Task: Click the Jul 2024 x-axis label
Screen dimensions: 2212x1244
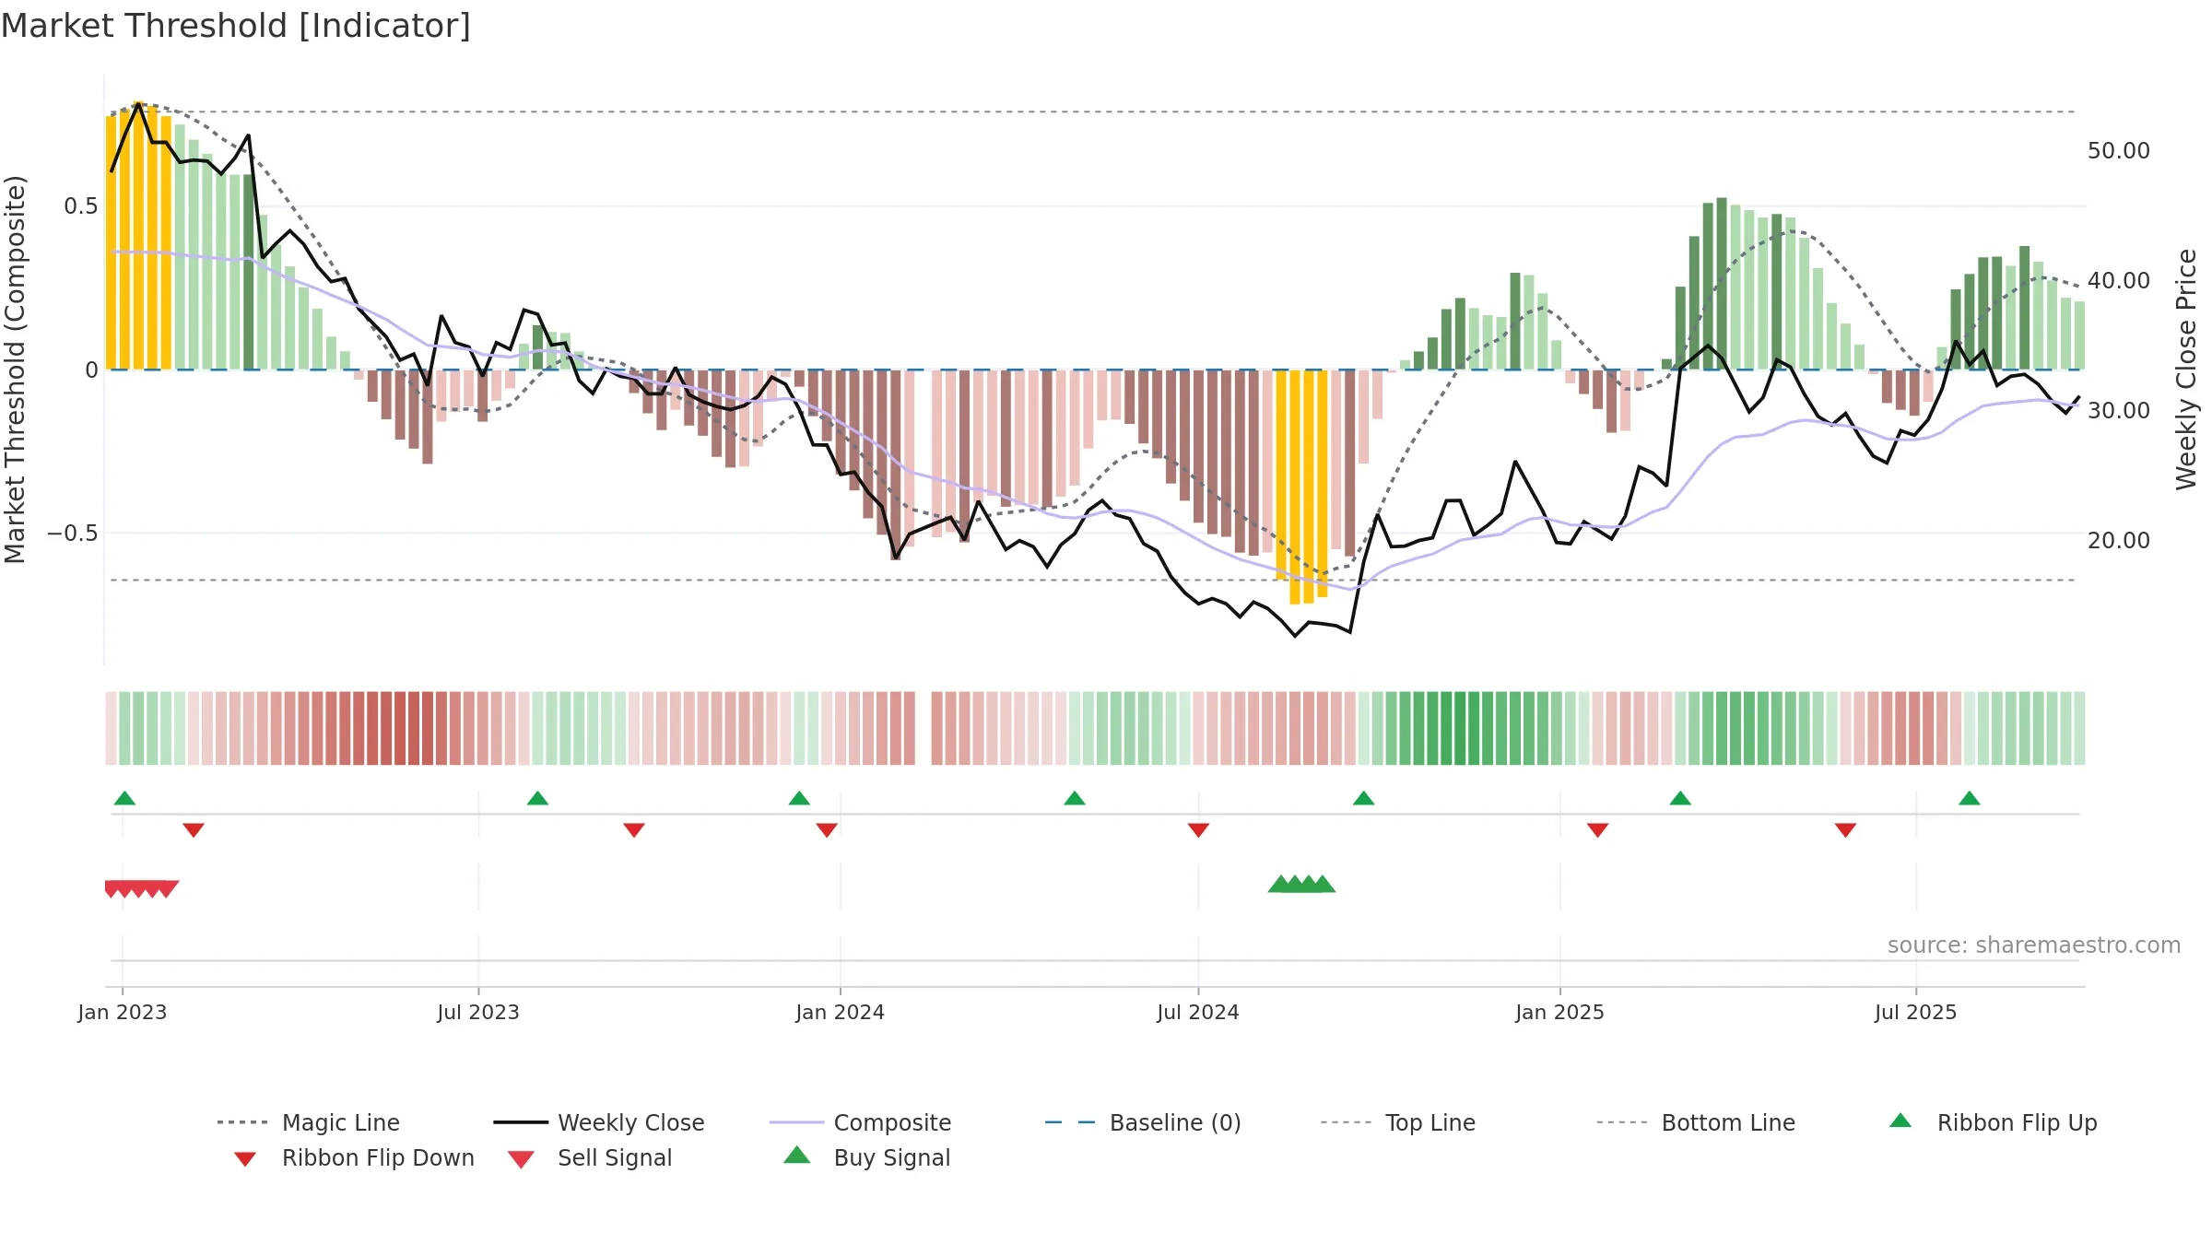Action: point(1198,1013)
